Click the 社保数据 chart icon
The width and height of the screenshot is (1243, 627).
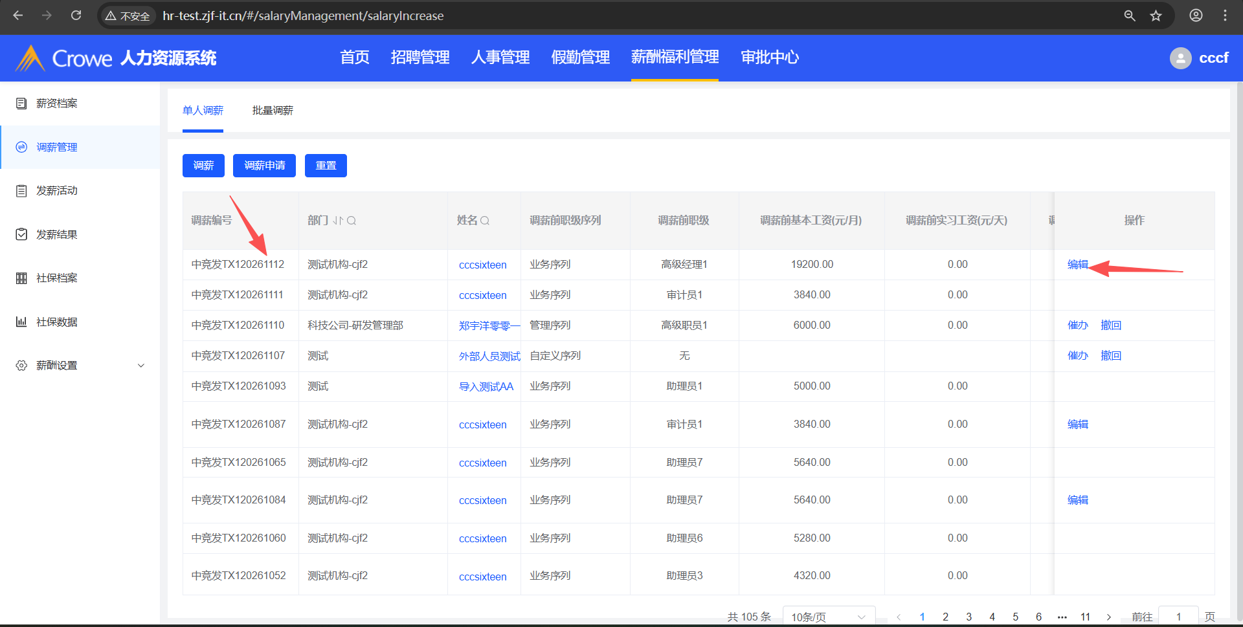click(x=21, y=322)
